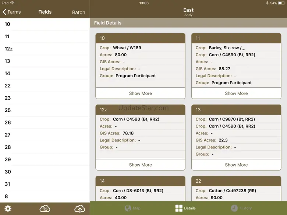
Task: Tap the cloud sync arrows icon
Action: (45, 209)
